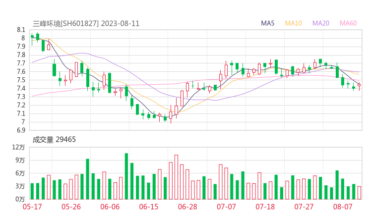The width and height of the screenshot is (367, 218).
Task: Click the tallest green volume bar near 06-15
Action: [126, 176]
